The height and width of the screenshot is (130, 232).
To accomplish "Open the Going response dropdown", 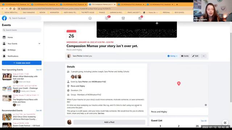I will tap(173, 56).
